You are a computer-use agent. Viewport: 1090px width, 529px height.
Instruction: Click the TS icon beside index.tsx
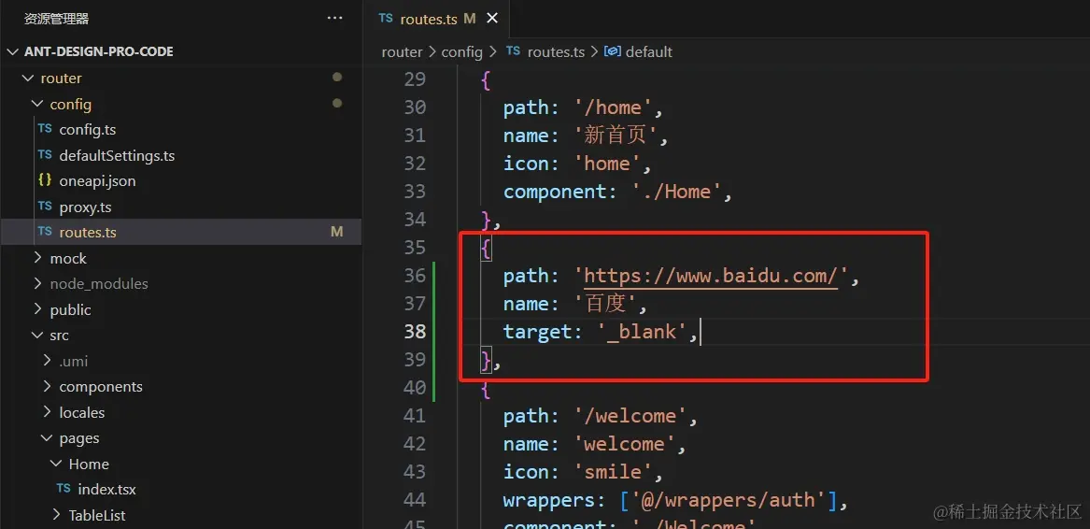click(64, 490)
